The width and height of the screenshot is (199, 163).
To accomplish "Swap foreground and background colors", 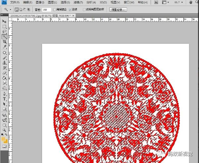I will pos(6,135).
